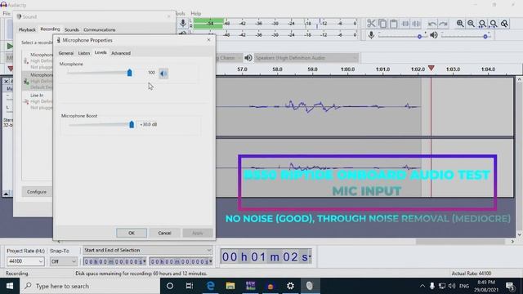Click the Copy icon in Audacity toolbar
Screen dimensions: 523x294
click(382, 24)
